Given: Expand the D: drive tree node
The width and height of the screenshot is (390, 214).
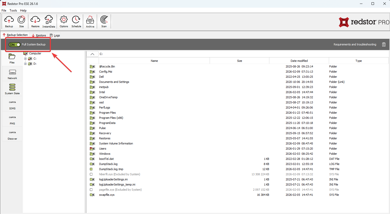Looking at the screenshot, I should point(25,64).
